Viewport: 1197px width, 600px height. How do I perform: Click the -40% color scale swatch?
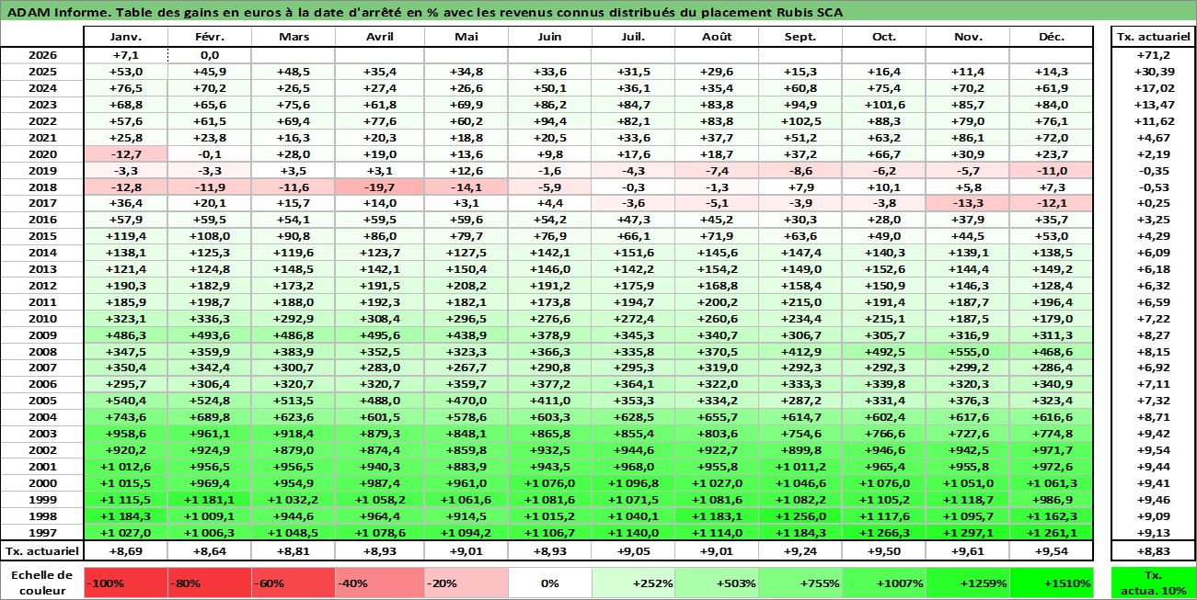[379, 583]
